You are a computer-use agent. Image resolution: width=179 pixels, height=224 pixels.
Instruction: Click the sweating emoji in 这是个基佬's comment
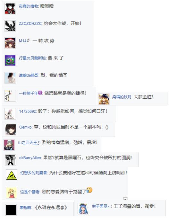coord(89,190)
